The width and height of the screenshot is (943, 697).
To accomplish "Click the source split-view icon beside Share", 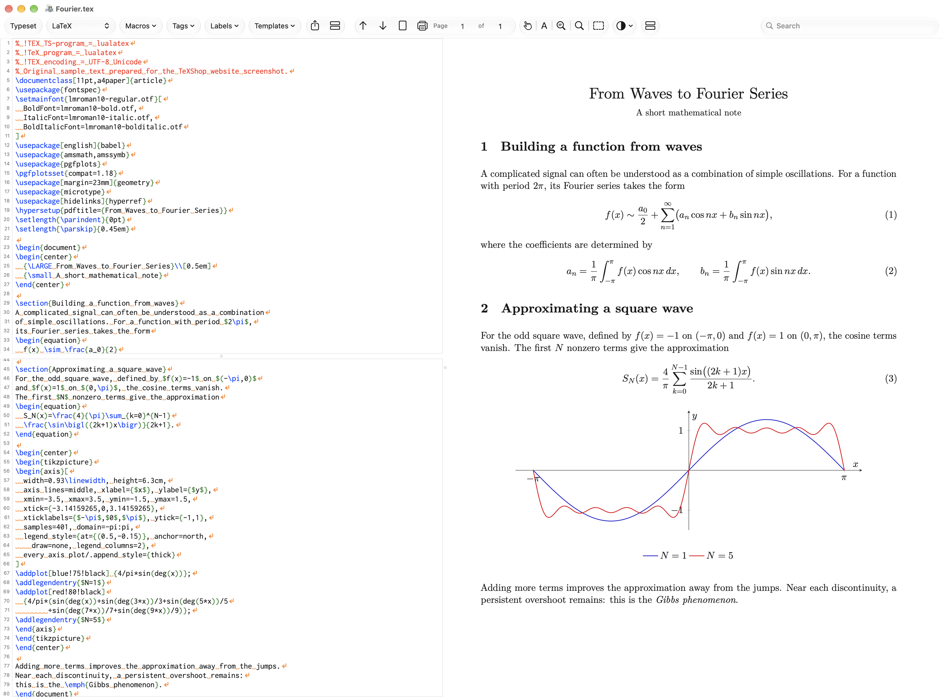I will pyautogui.click(x=335, y=26).
